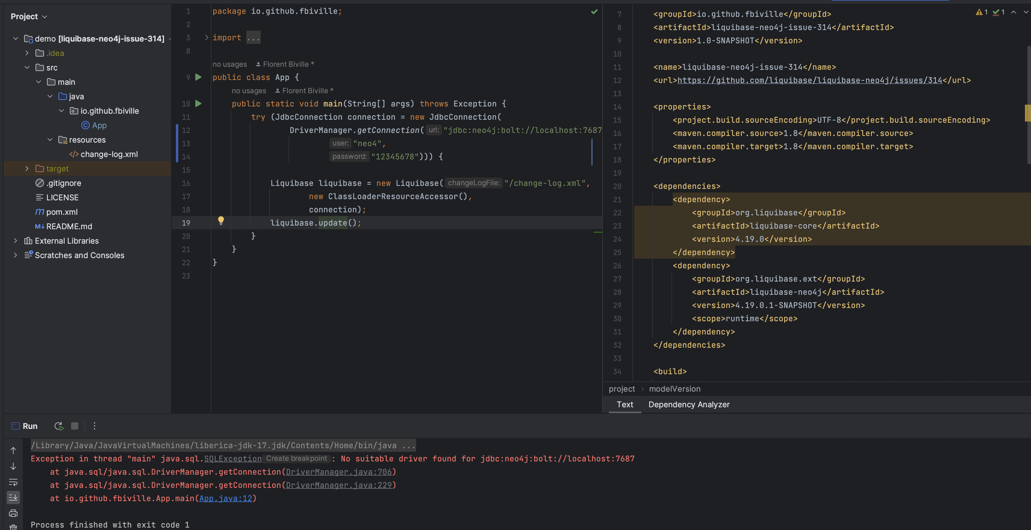Jump up the stack trace with the up arrow

coord(13,451)
